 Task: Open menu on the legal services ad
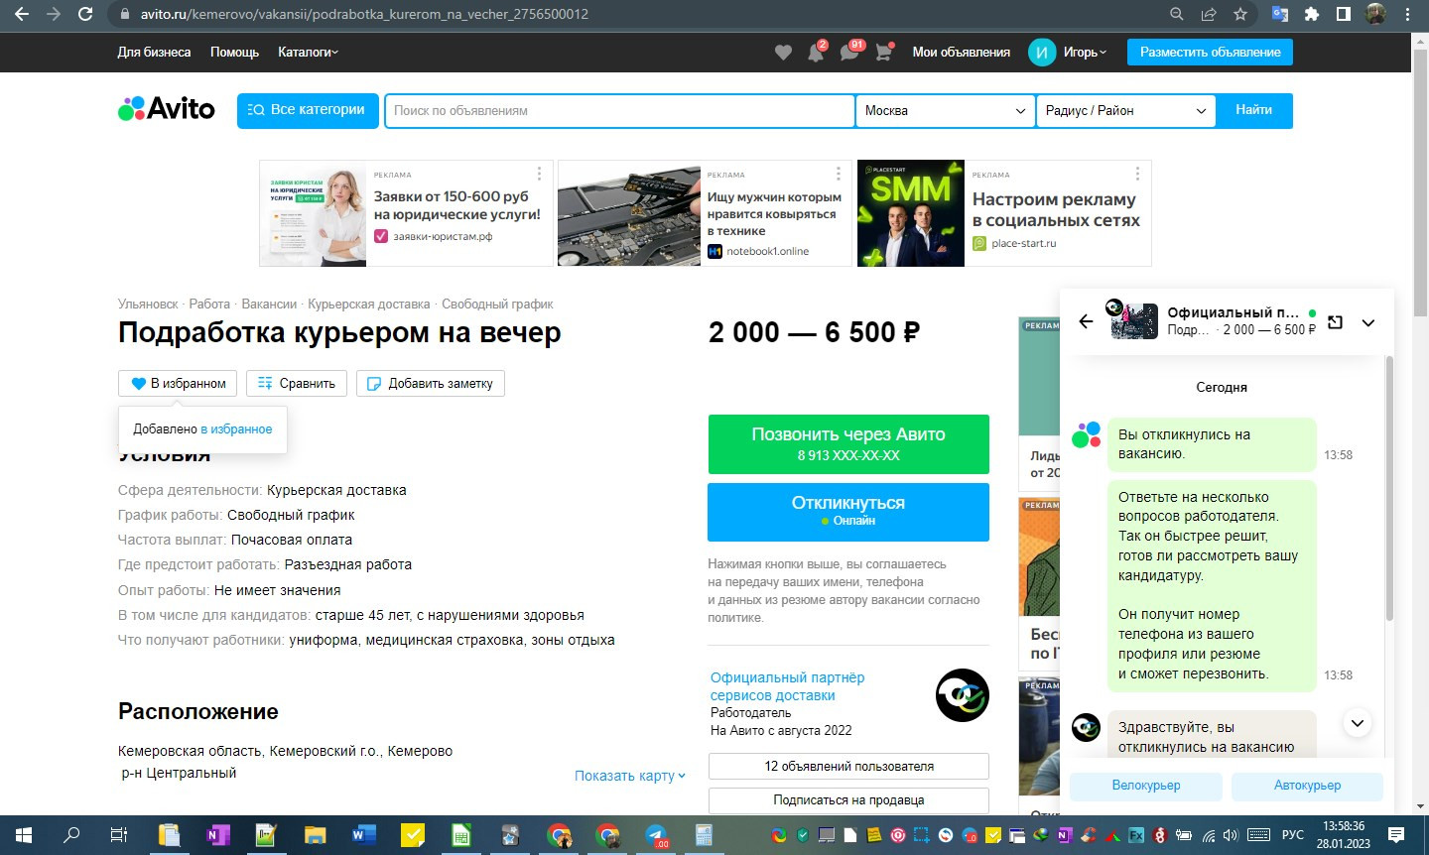pos(539,175)
